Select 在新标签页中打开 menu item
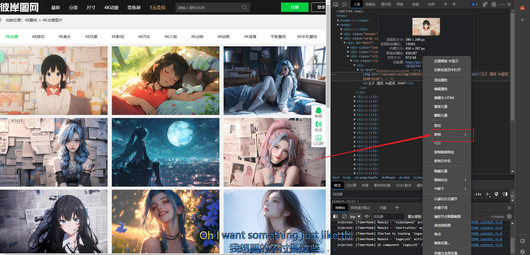This screenshot has height=255, width=530. (x=447, y=70)
